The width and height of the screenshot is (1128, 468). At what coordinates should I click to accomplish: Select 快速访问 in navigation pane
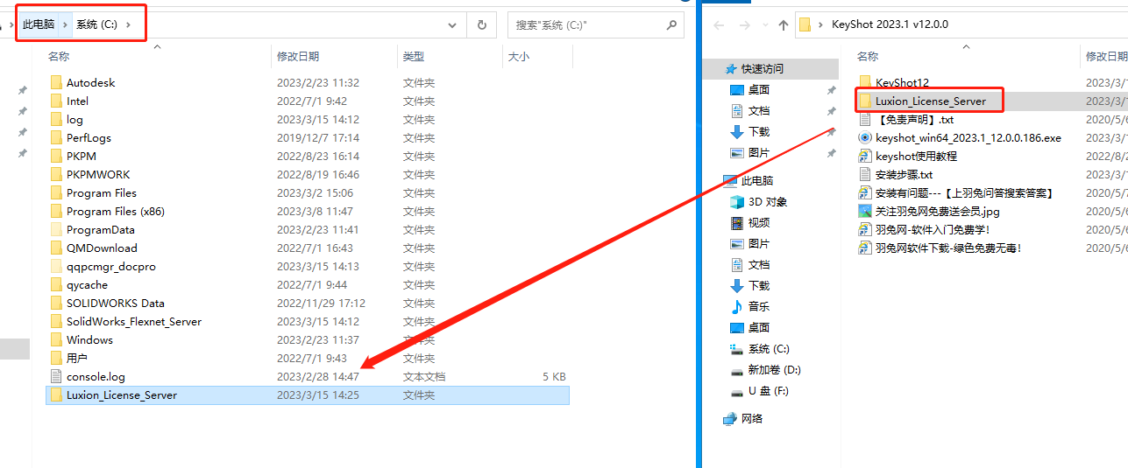[x=763, y=68]
